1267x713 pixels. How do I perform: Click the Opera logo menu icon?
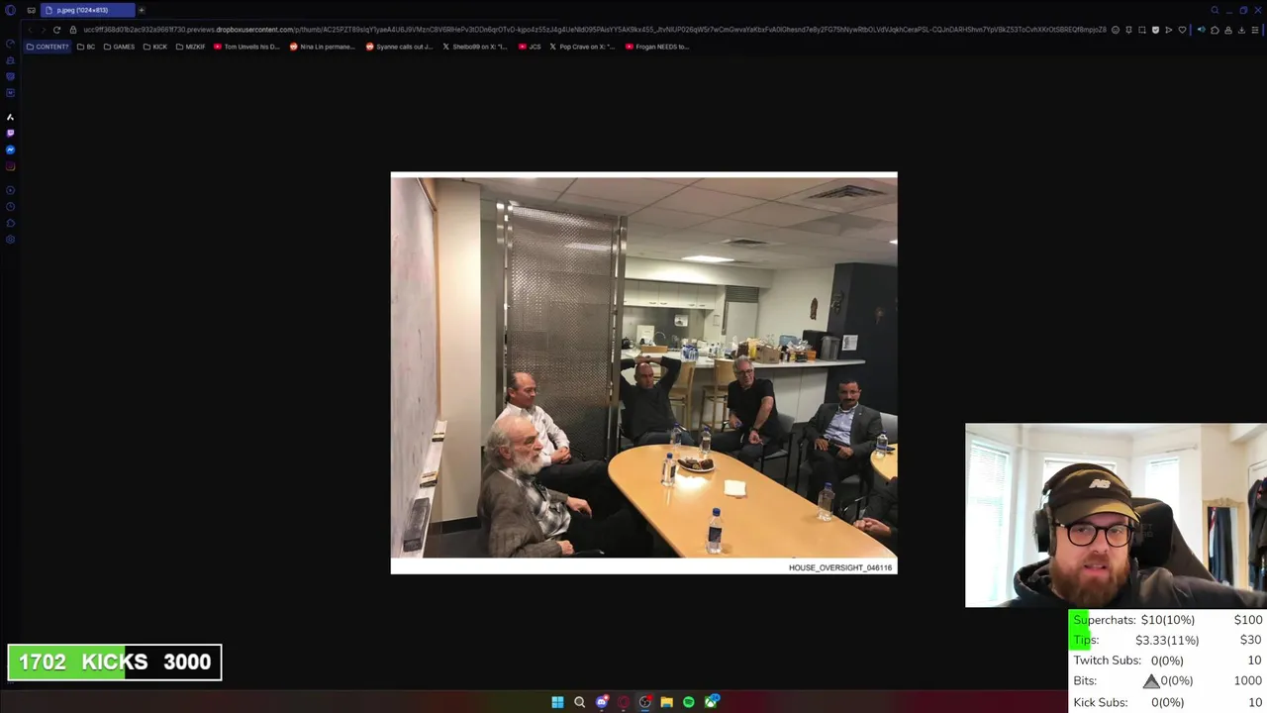click(x=10, y=10)
